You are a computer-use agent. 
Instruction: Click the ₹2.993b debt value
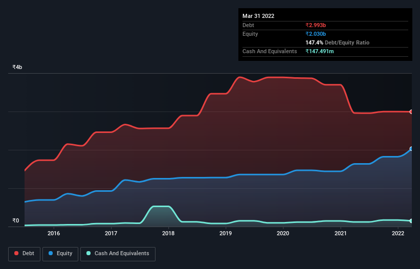316,25
